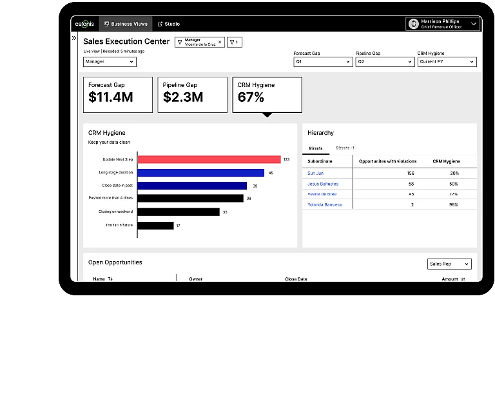Open subordinate Yolanda Barrueco link
The image size is (495, 412).
325,204
